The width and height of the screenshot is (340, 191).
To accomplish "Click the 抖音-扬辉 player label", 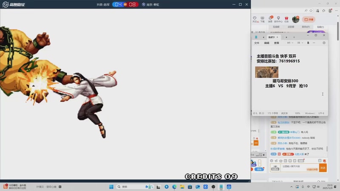I will 103,5.
